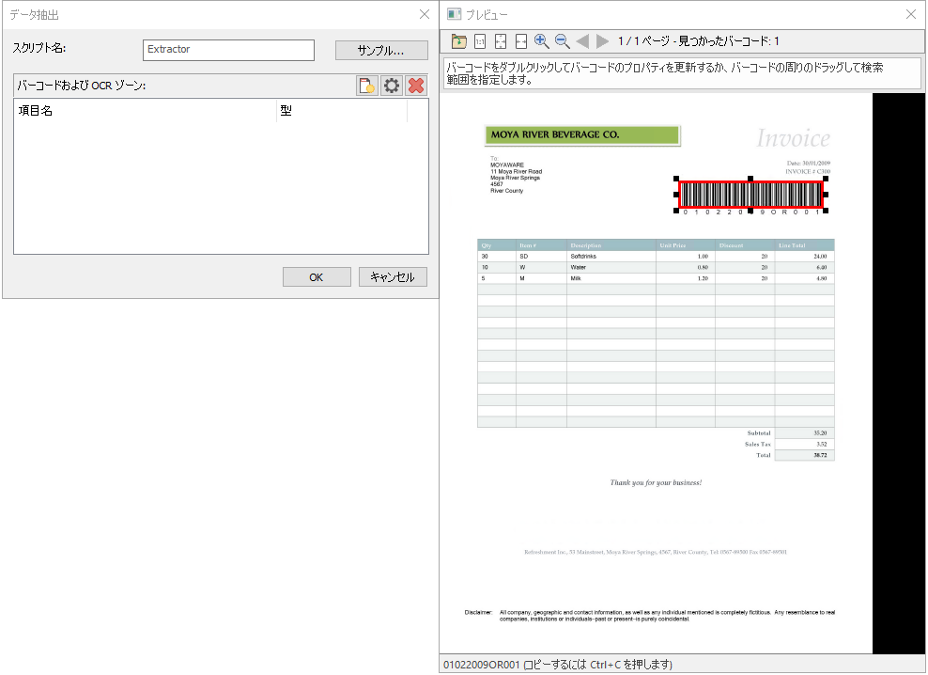Click the Total value 38.72
The width and height of the screenshot is (928, 675).
(820, 455)
